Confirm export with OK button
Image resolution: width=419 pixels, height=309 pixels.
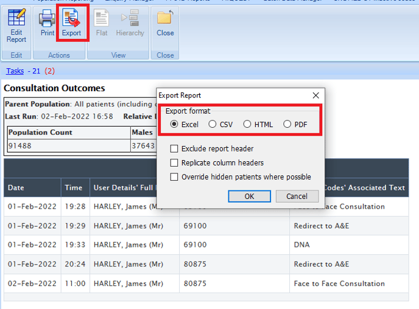point(249,196)
